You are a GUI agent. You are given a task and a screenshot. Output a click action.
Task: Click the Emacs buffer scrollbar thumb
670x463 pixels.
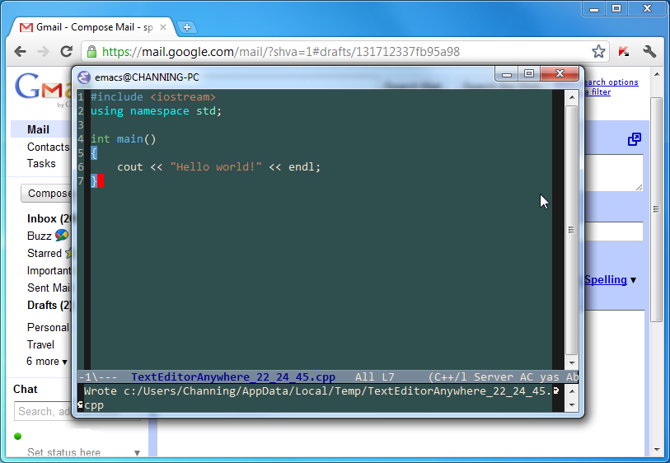572,230
